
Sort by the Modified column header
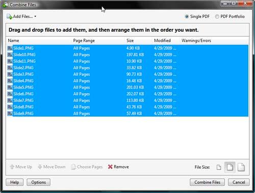click(x=162, y=41)
